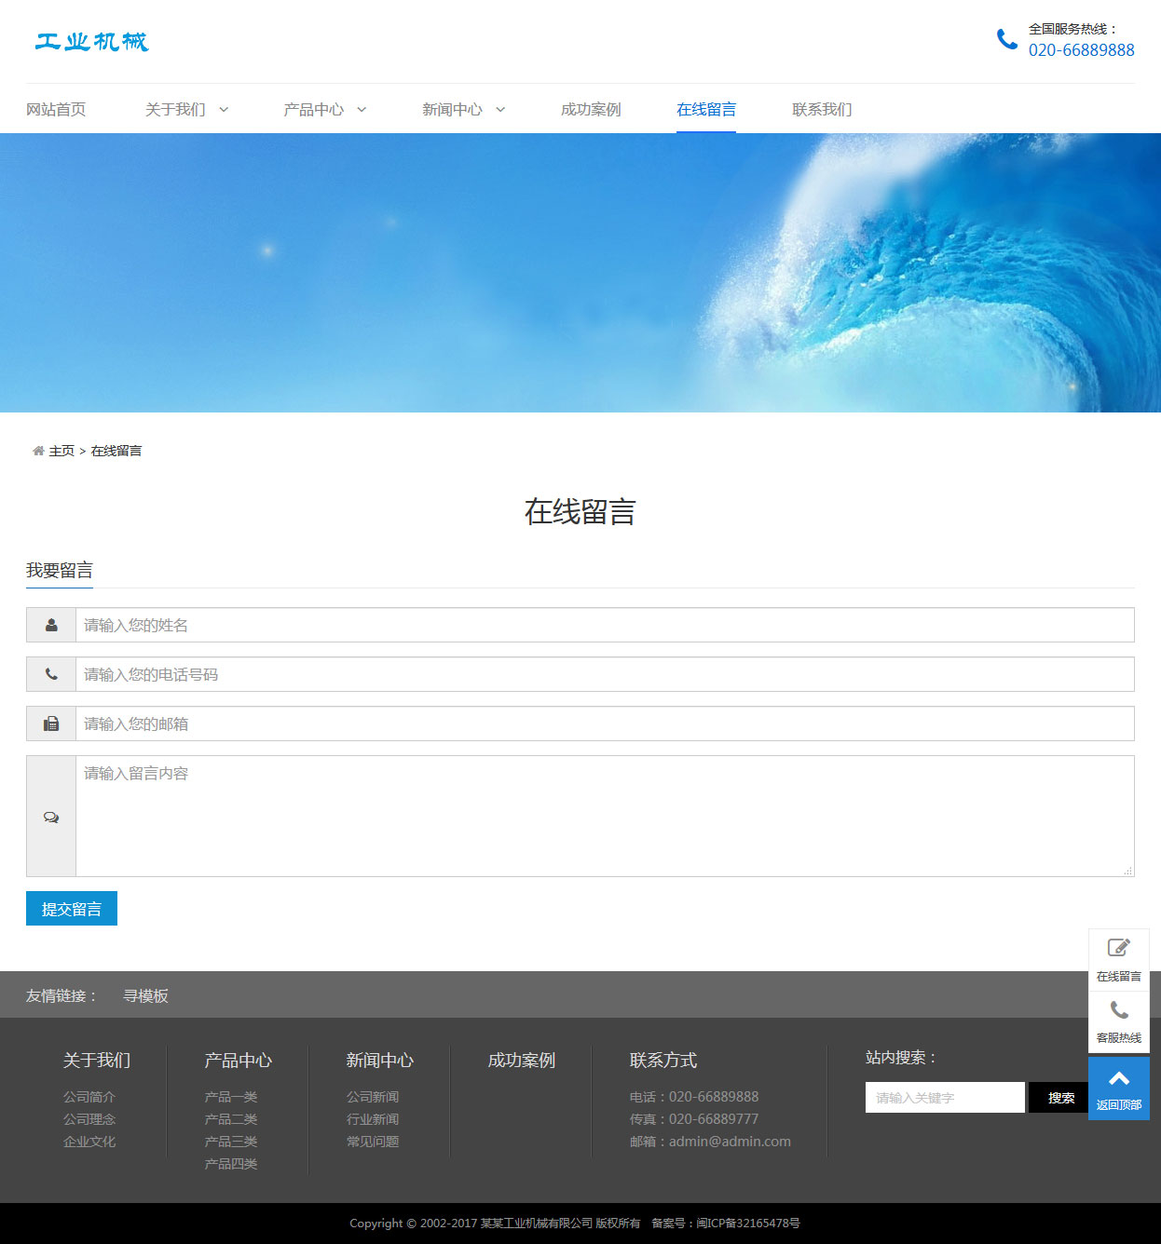This screenshot has width=1161, height=1244.
Task: Click 在线留言 breadcrumb text
Action: coord(116,451)
